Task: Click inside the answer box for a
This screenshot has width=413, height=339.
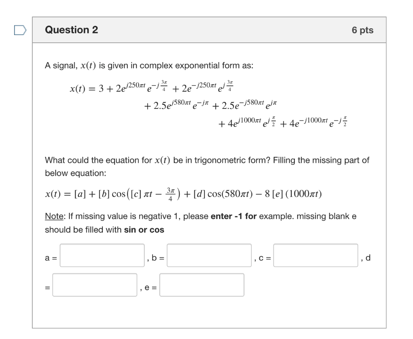Action: click(102, 256)
